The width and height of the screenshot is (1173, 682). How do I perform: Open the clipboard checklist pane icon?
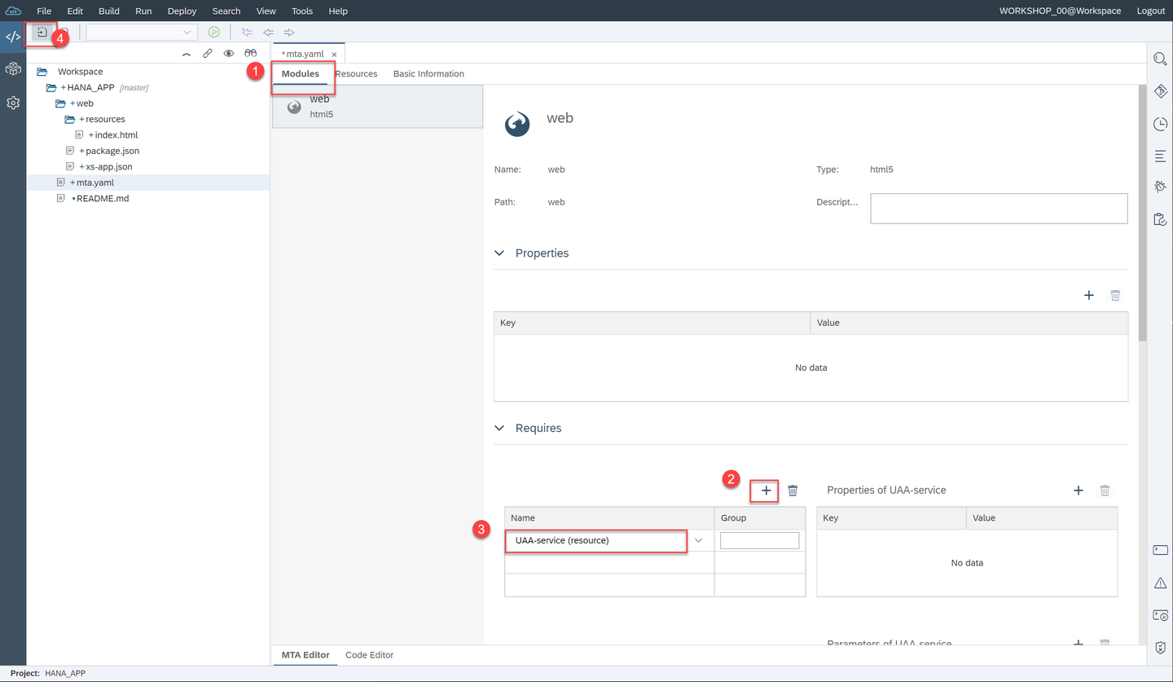click(x=1161, y=219)
